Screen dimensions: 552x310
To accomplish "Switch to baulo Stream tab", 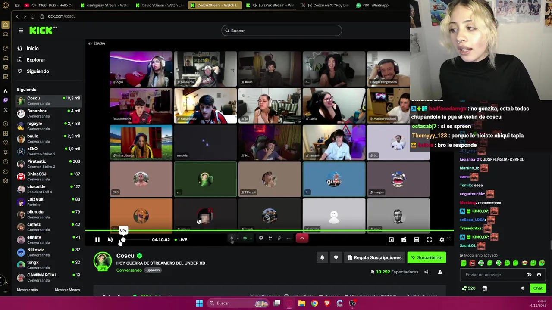I will (160, 5).
